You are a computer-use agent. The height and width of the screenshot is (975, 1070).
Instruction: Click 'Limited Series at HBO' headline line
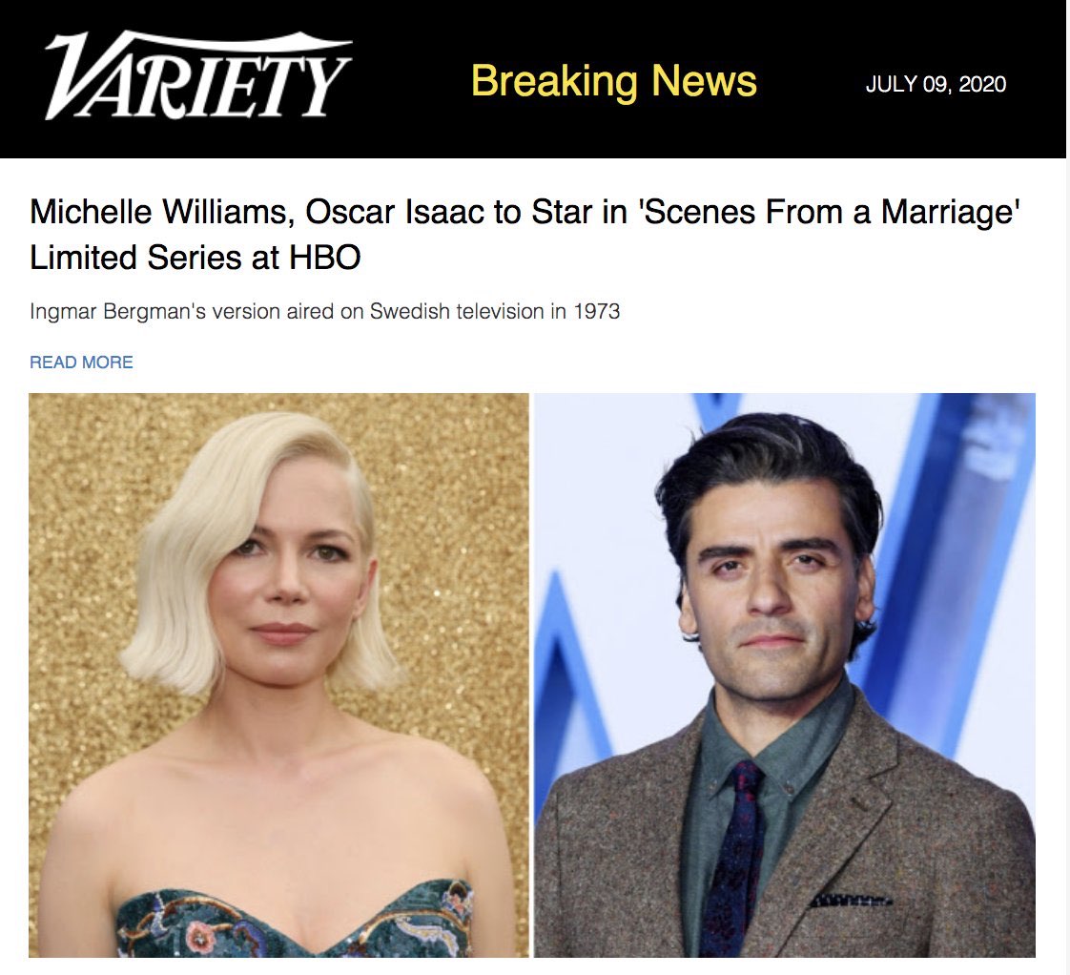point(195,258)
